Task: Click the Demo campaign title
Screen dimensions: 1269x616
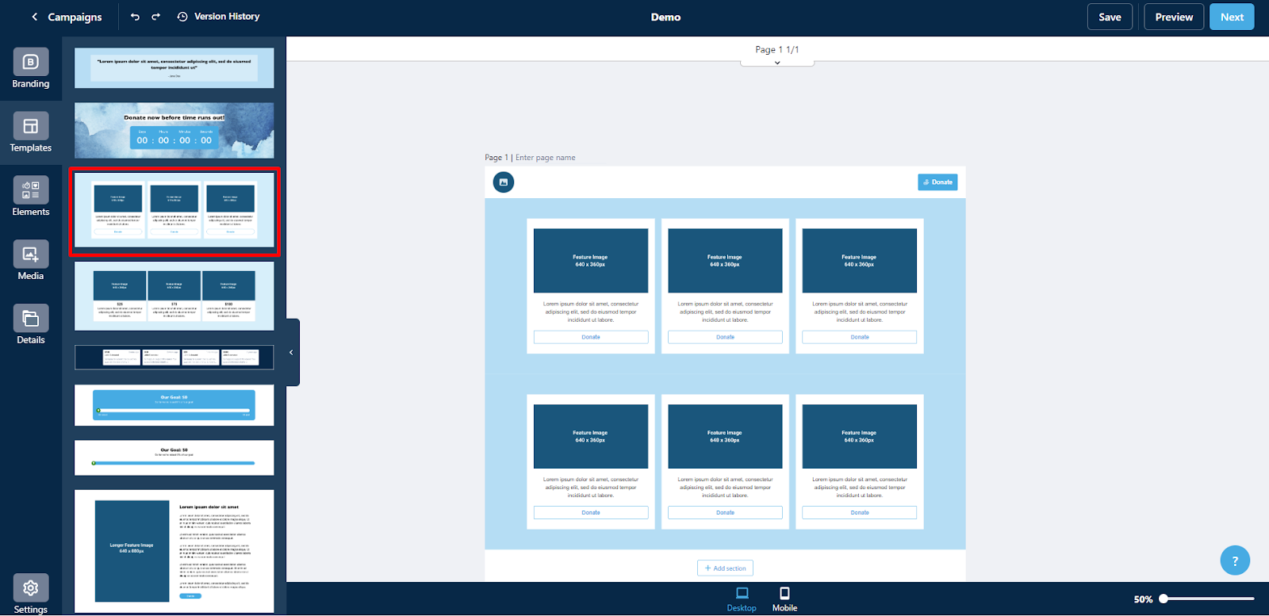Action: point(665,17)
